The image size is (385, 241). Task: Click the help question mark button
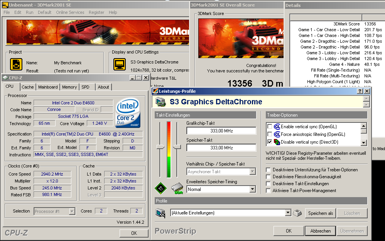360,91
